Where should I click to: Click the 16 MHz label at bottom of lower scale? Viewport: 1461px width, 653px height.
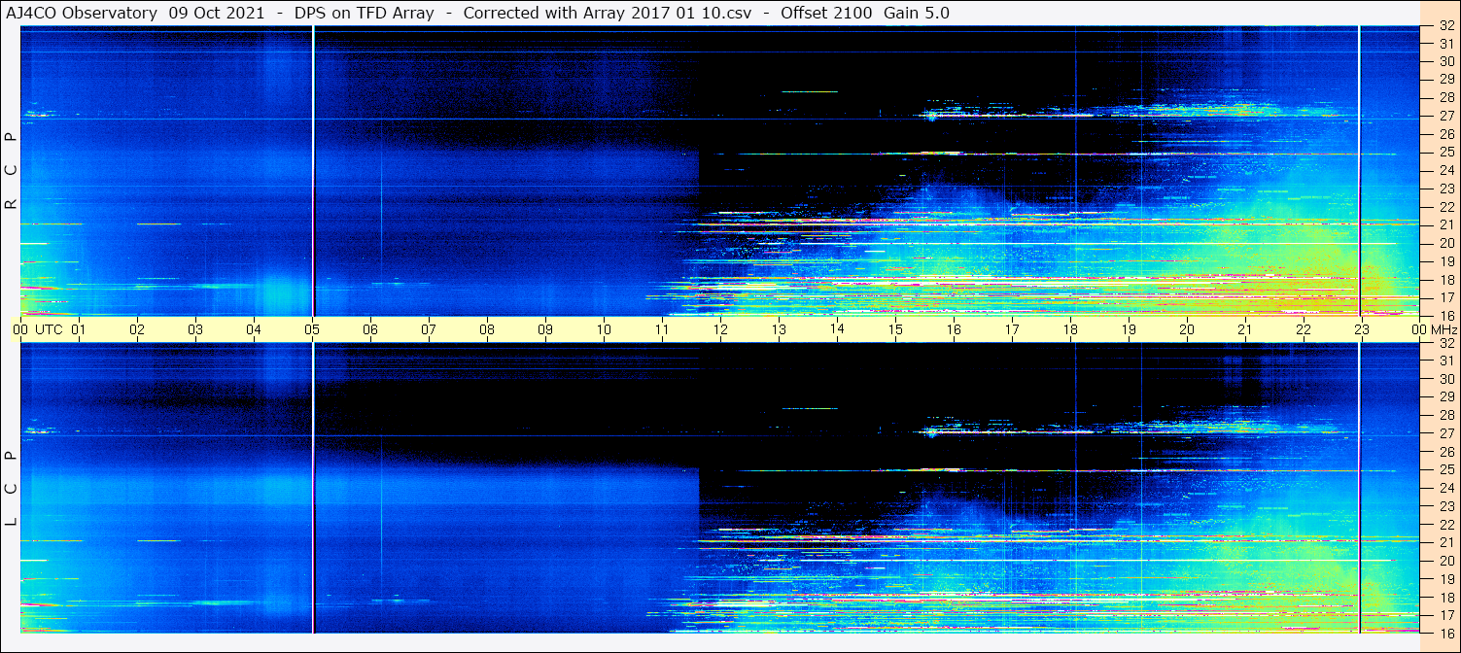point(1445,633)
